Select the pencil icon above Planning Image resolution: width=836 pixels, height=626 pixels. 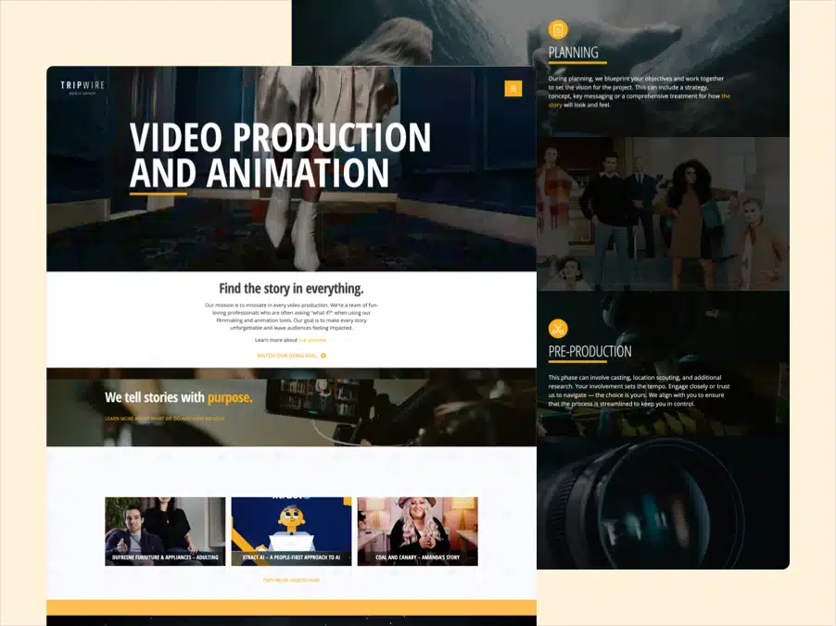click(x=557, y=28)
